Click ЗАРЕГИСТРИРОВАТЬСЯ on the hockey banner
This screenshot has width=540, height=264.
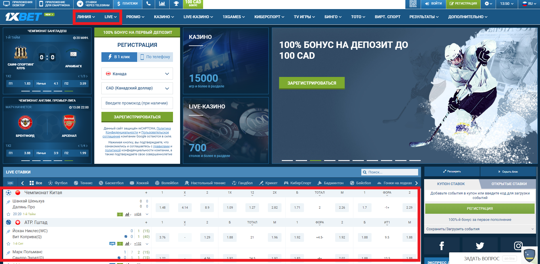(x=312, y=83)
